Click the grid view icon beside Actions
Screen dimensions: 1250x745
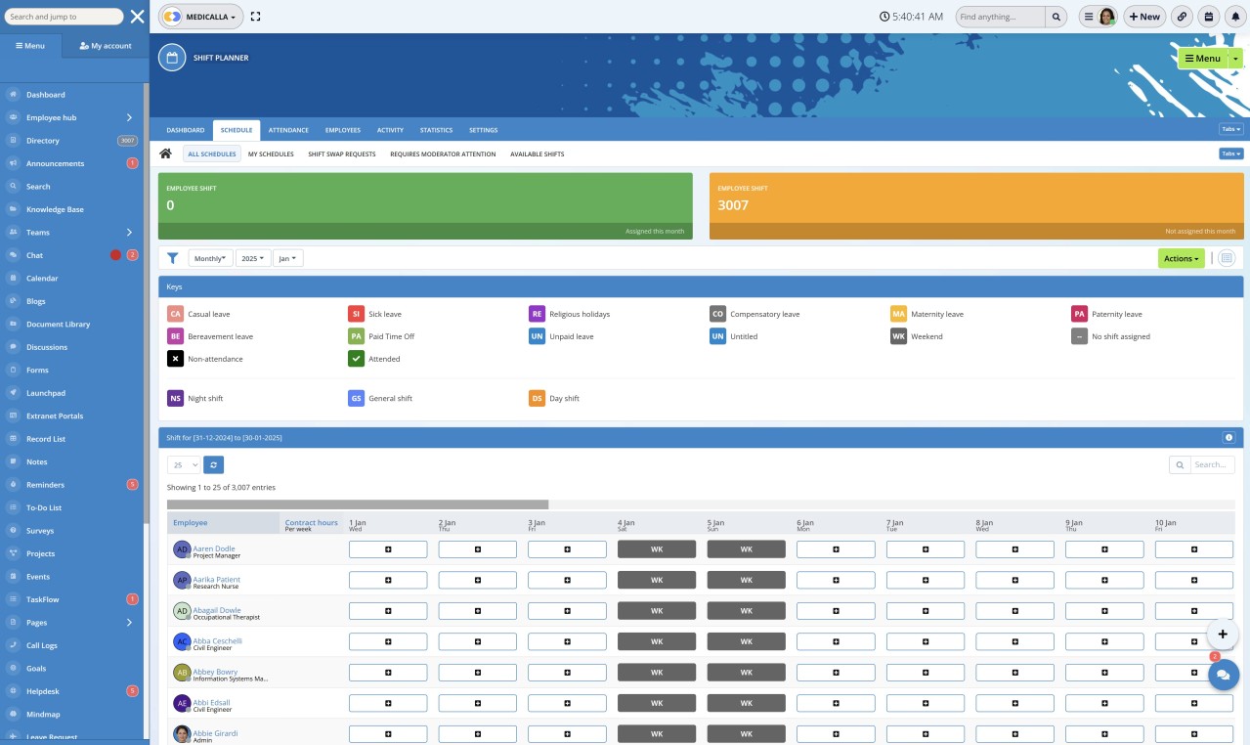click(1228, 257)
